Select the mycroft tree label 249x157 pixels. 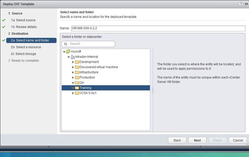coord(76,52)
